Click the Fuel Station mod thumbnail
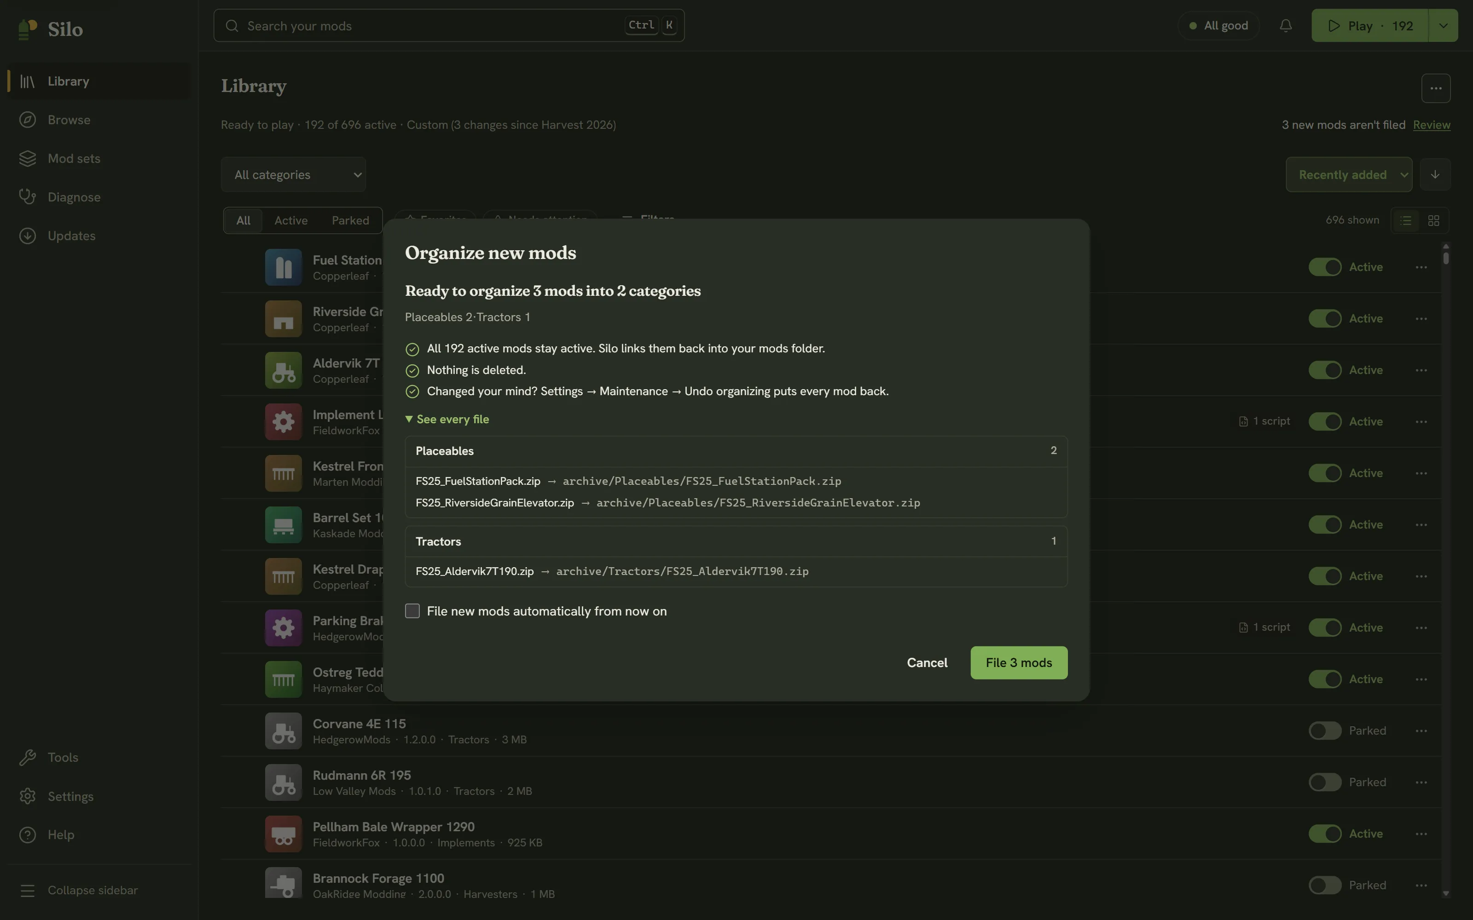 pyautogui.click(x=283, y=267)
